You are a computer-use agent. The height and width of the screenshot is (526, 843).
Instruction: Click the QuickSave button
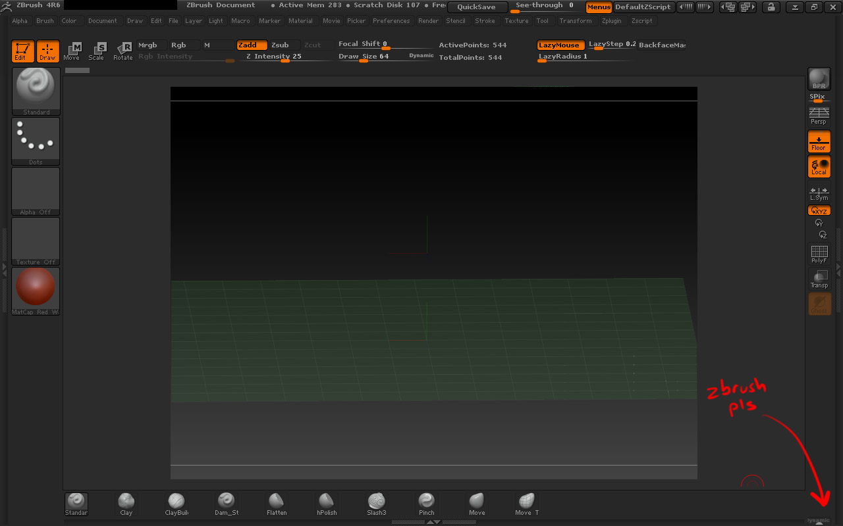[x=477, y=7]
